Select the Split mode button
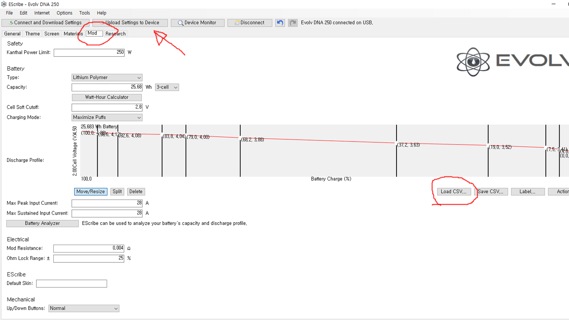569x320 pixels. click(x=117, y=192)
